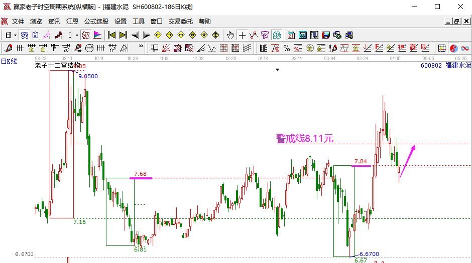Open the 文件 menu
The height and width of the screenshot is (263, 472).
(x=18, y=22)
